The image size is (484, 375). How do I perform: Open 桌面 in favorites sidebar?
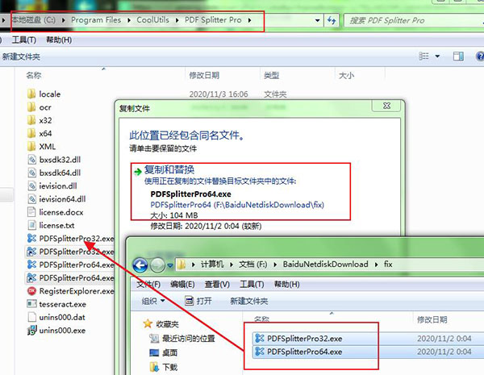tap(163, 352)
